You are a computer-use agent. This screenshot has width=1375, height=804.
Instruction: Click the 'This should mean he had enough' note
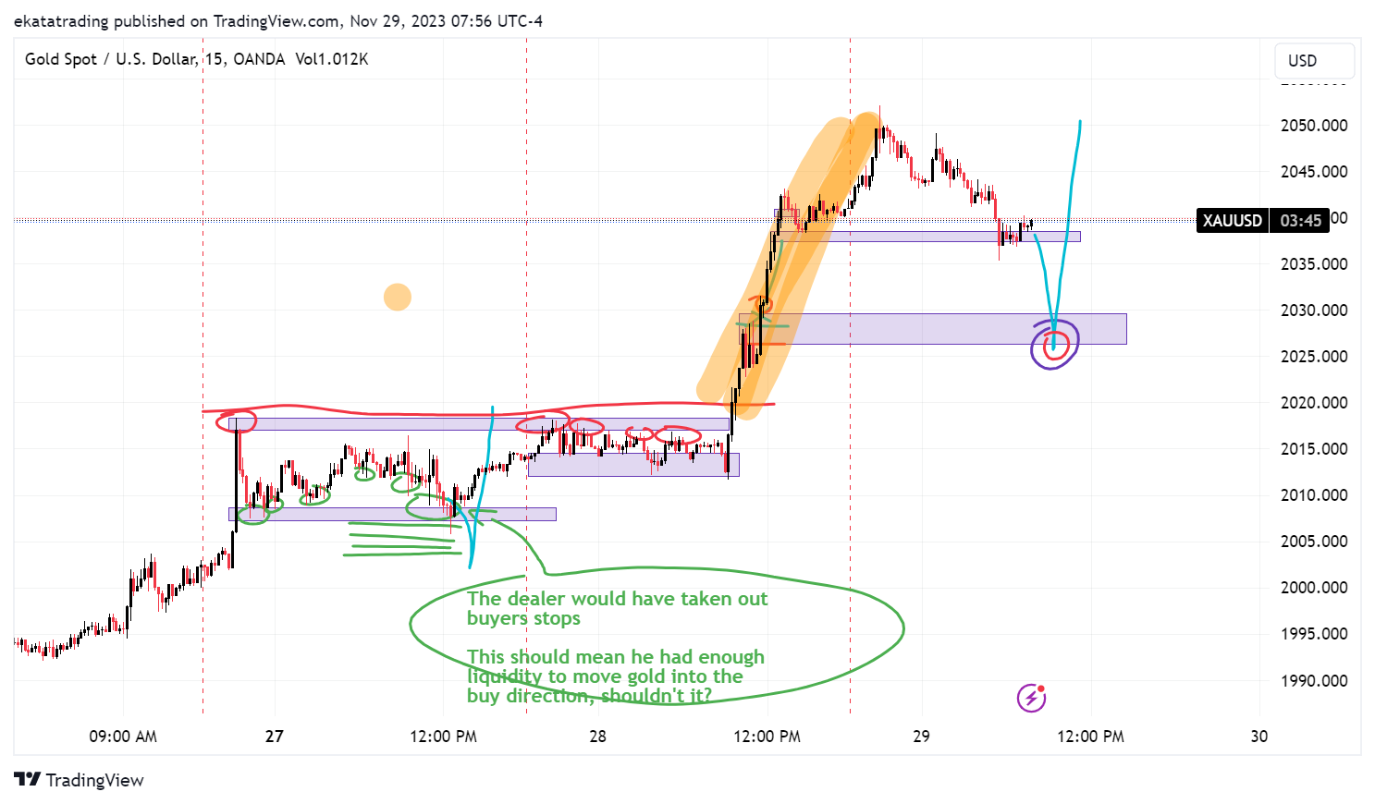click(x=616, y=676)
